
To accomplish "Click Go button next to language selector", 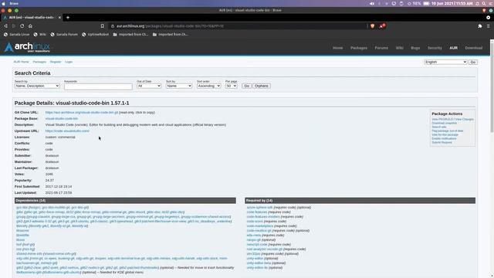I will [473, 62].
